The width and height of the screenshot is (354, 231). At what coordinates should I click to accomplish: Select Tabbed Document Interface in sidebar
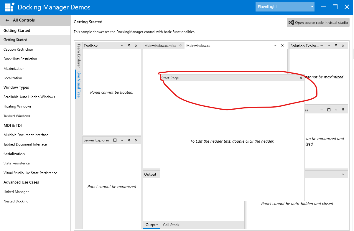[25, 144]
